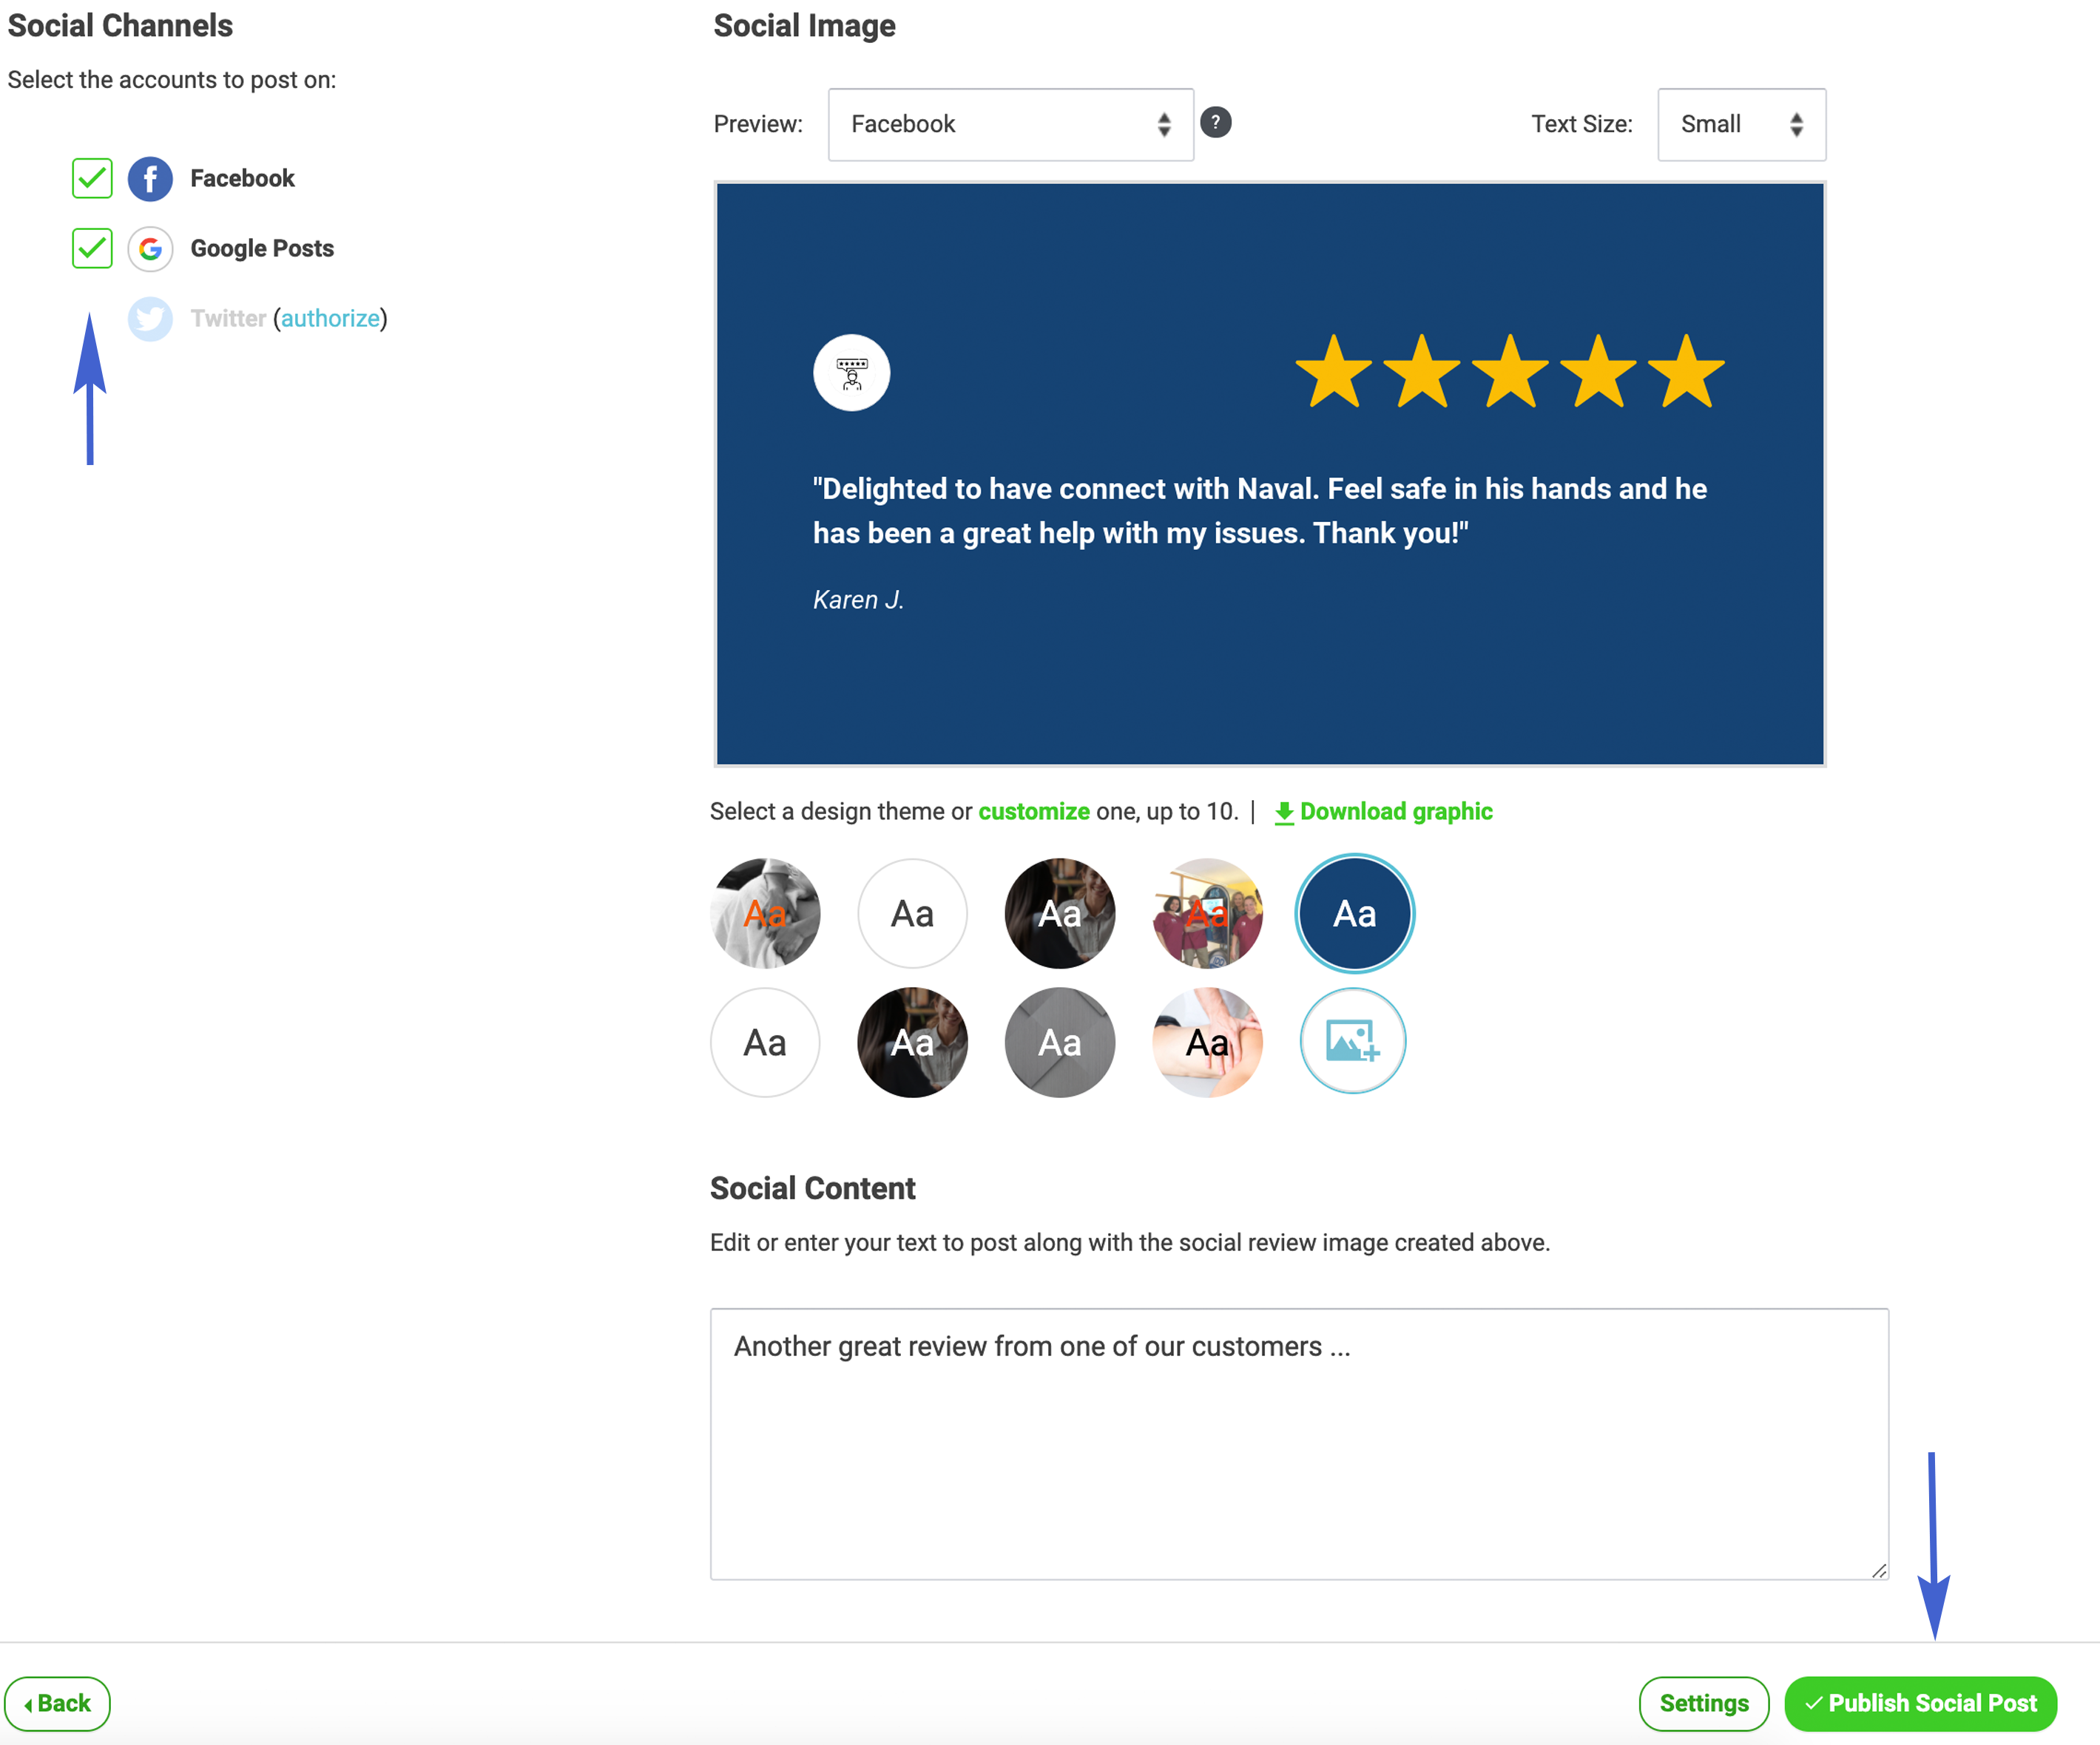The image size is (2100, 1745).
Task: Click the five-star rating in preview
Action: [1510, 372]
